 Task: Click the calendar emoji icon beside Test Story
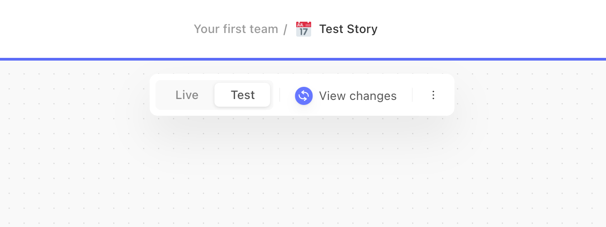point(303,29)
